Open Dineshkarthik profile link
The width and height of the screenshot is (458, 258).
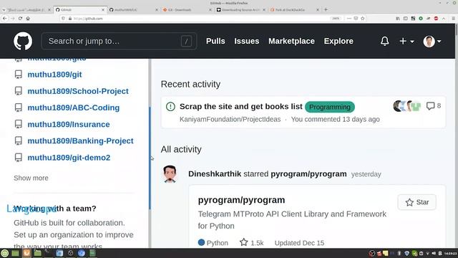[x=215, y=174]
